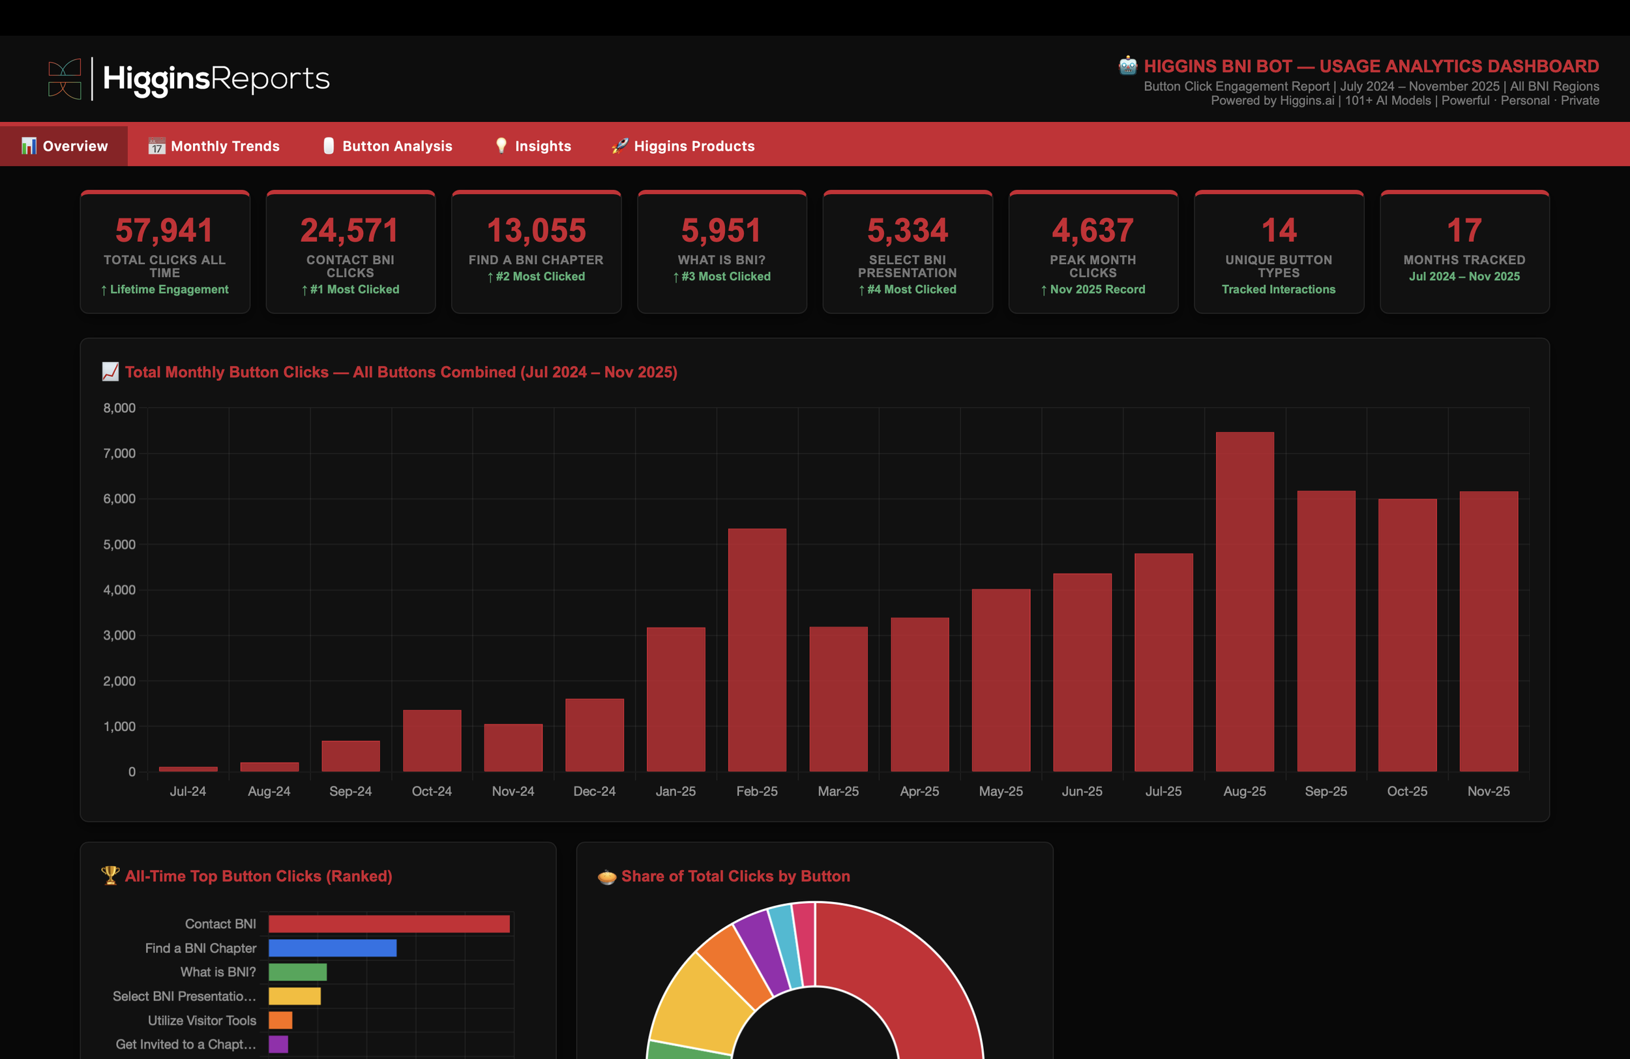Viewport: 1630px width, 1059px height.
Task: Click the chart icon beside Total Monthly Button Clicks
Action: click(x=110, y=372)
